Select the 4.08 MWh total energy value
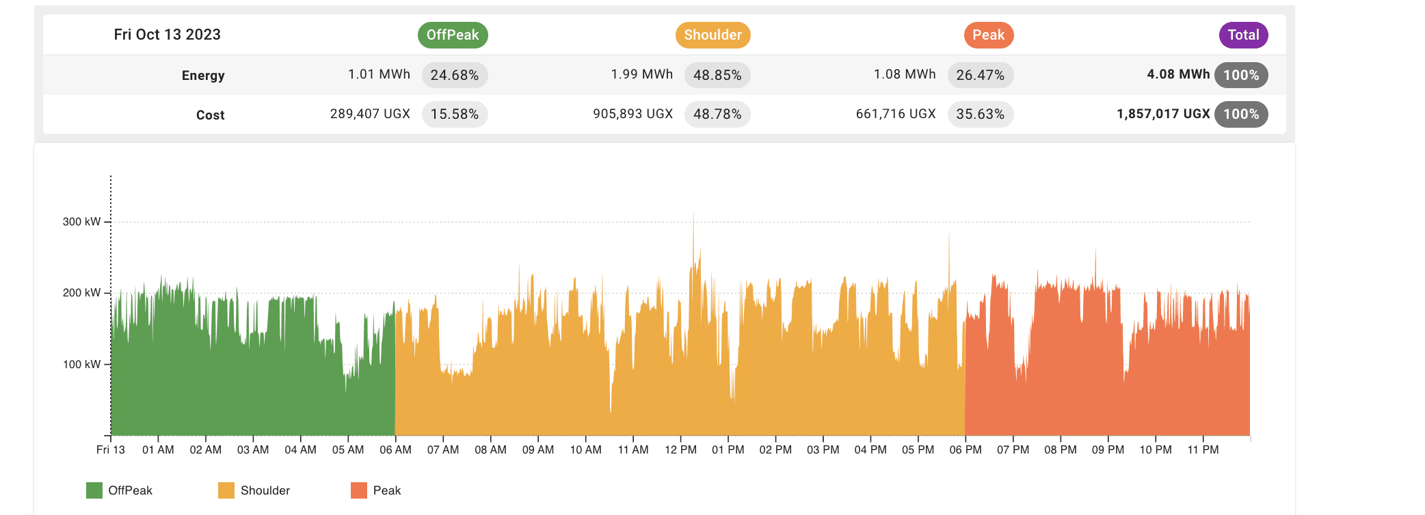 click(x=1178, y=74)
